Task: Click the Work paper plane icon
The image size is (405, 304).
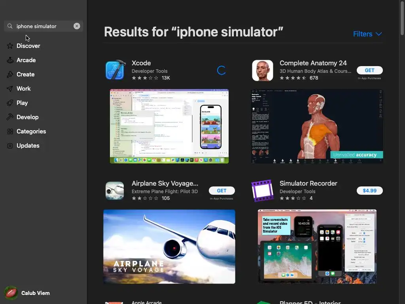Action: point(10,89)
